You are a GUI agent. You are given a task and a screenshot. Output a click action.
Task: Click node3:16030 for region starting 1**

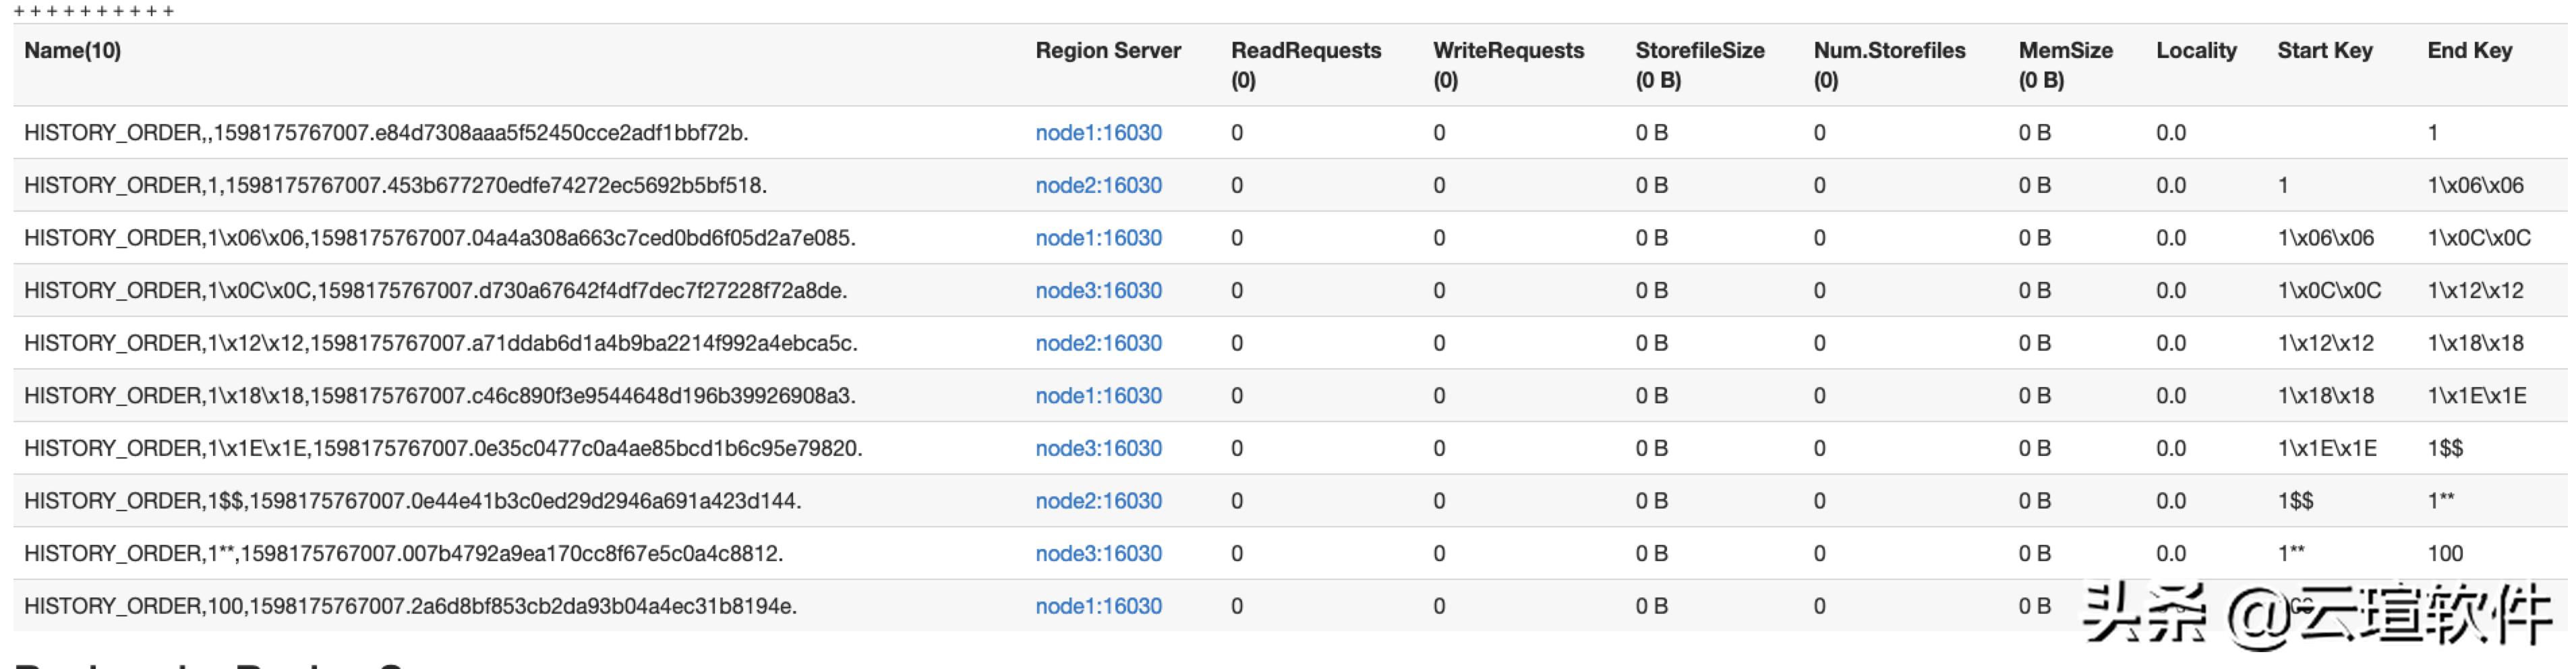coord(1098,554)
